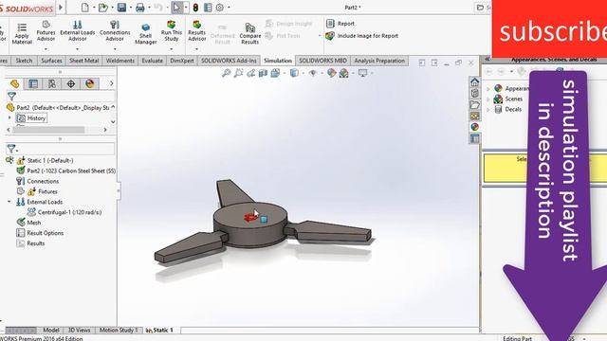607x341 pixels.
Task: Click Compare Results
Action: tap(250, 34)
